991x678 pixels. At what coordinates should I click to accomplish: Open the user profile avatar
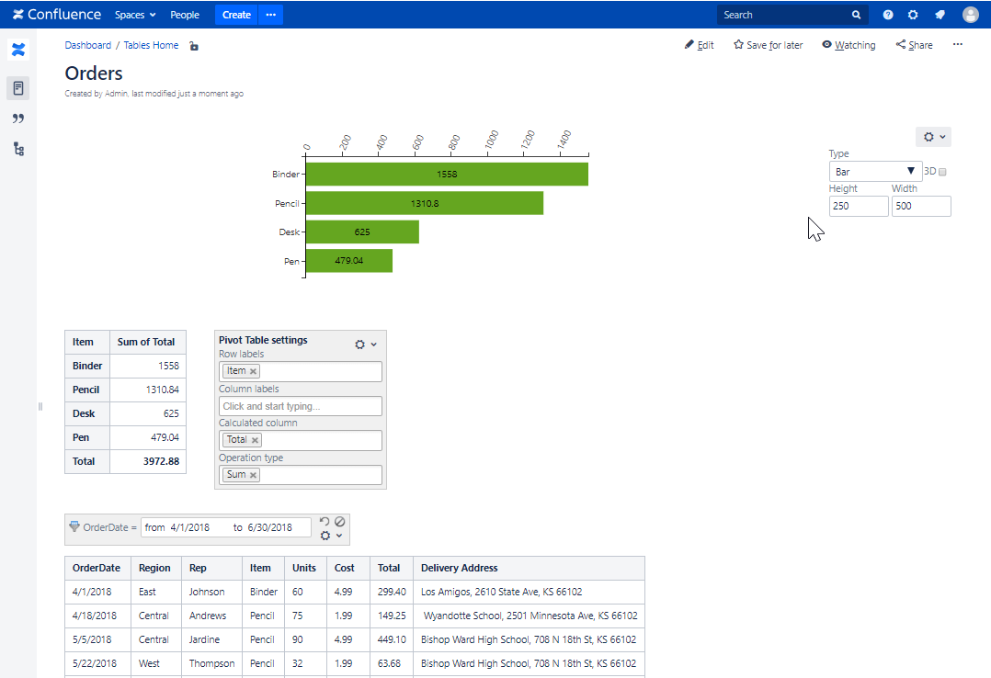pyautogui.click(x=970, y=15)
